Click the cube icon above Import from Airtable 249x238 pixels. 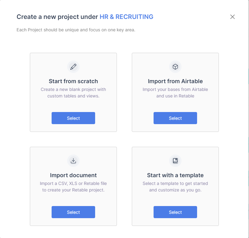[175, 67]
